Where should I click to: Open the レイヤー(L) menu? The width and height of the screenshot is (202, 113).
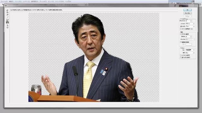(26, 2)
